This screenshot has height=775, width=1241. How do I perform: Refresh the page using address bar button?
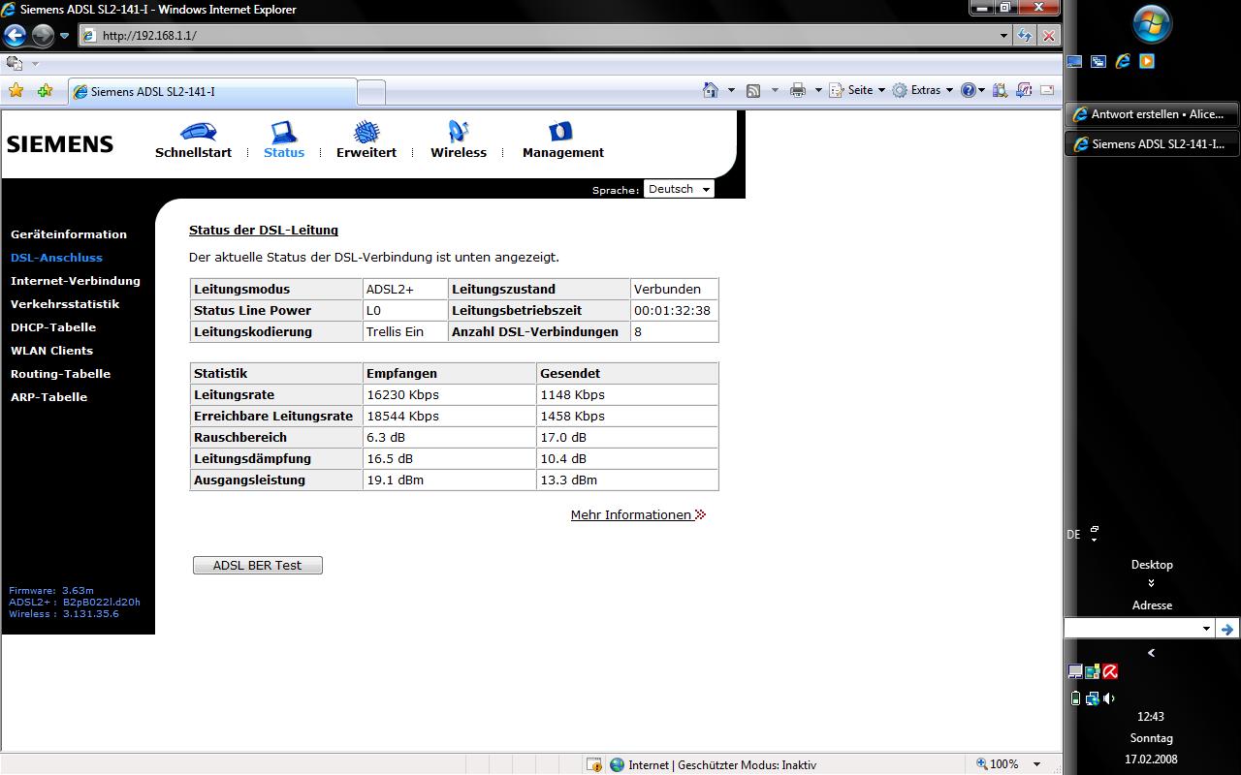[x=1025, y=36]
